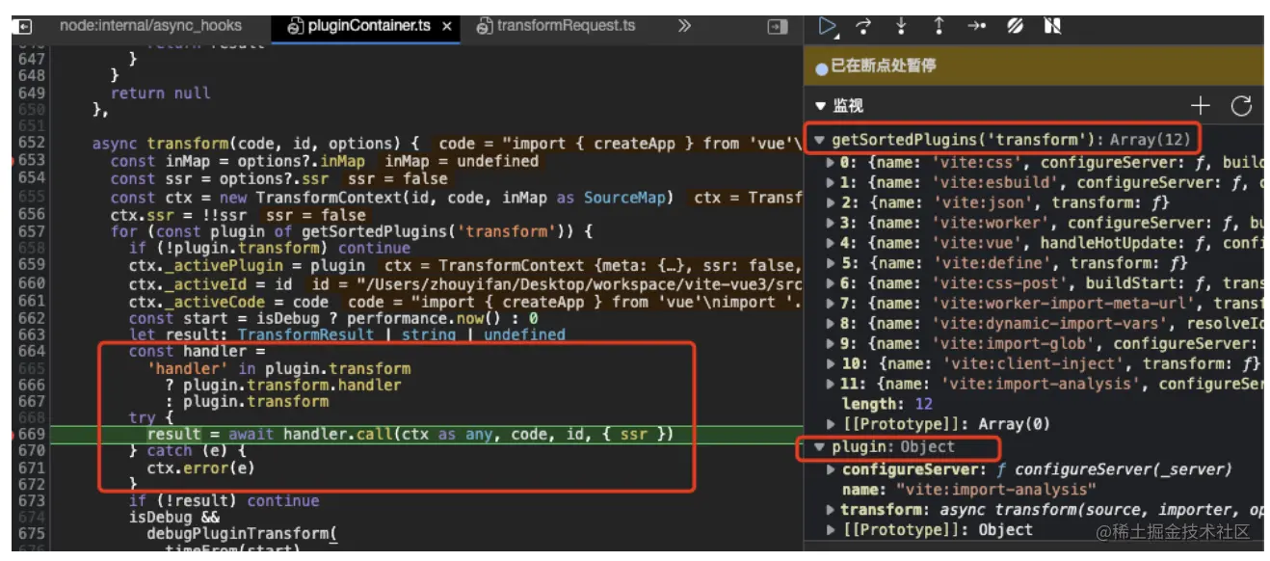Click the Resume script execution icon
Screen dimensions: 1270x561
click(x=827, y=27)
